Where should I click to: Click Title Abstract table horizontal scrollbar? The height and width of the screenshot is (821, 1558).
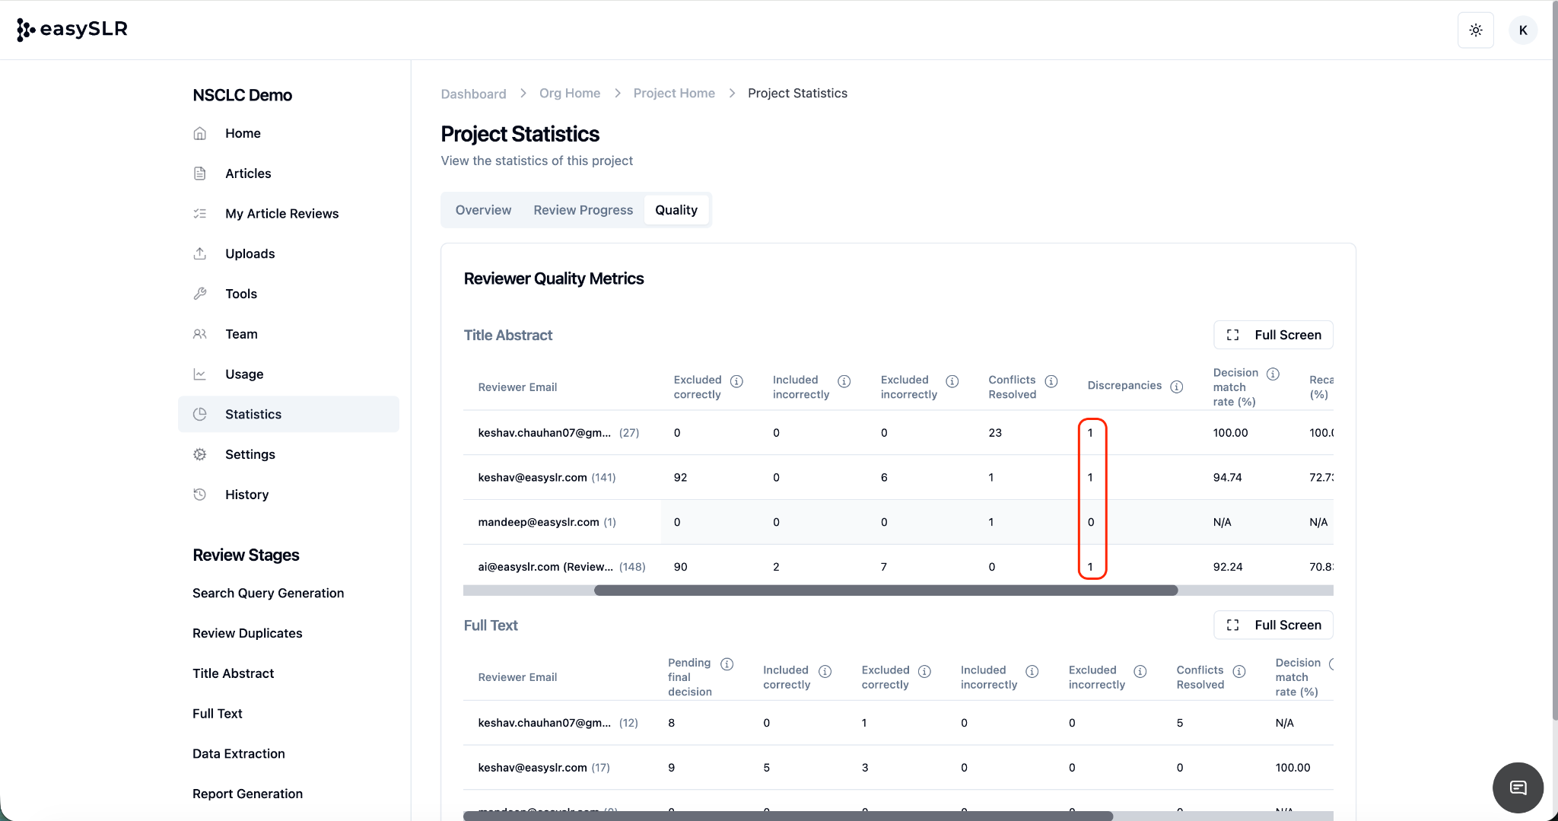tap(886, 590)
